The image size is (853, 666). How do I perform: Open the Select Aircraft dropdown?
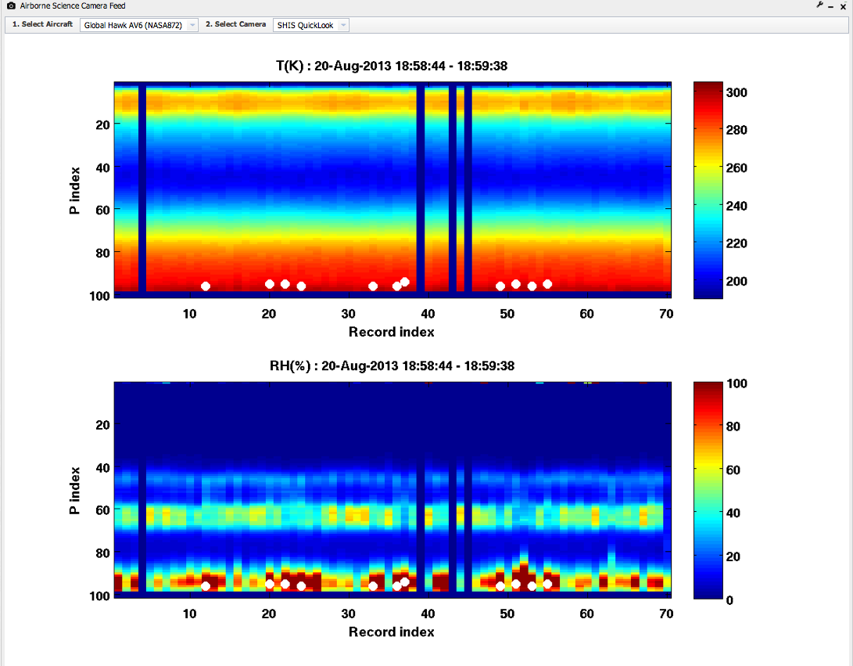coord(138,25)
